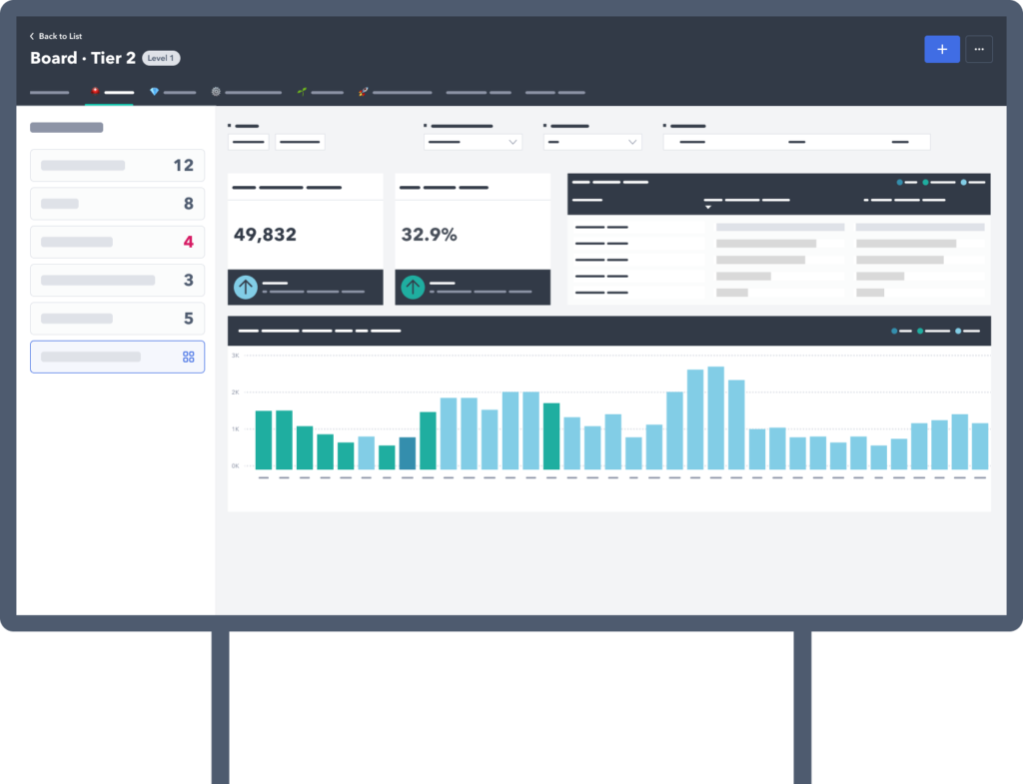Viewport: 1023px width, 784px height.
Task: Select the sidebar item with red count 4
Action: coord(117,242)
